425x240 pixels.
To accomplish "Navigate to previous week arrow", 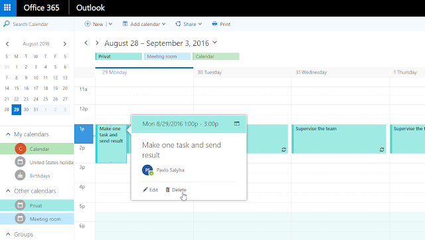I will (86, 43).
